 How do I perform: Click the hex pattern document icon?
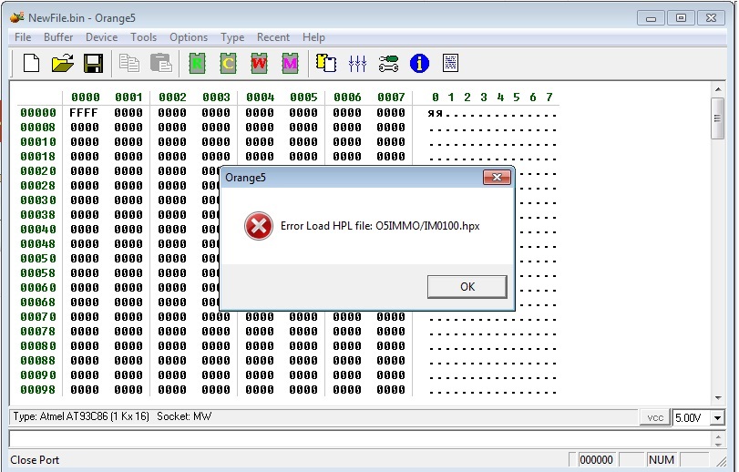pyautogui.click(x=450, y=63)
